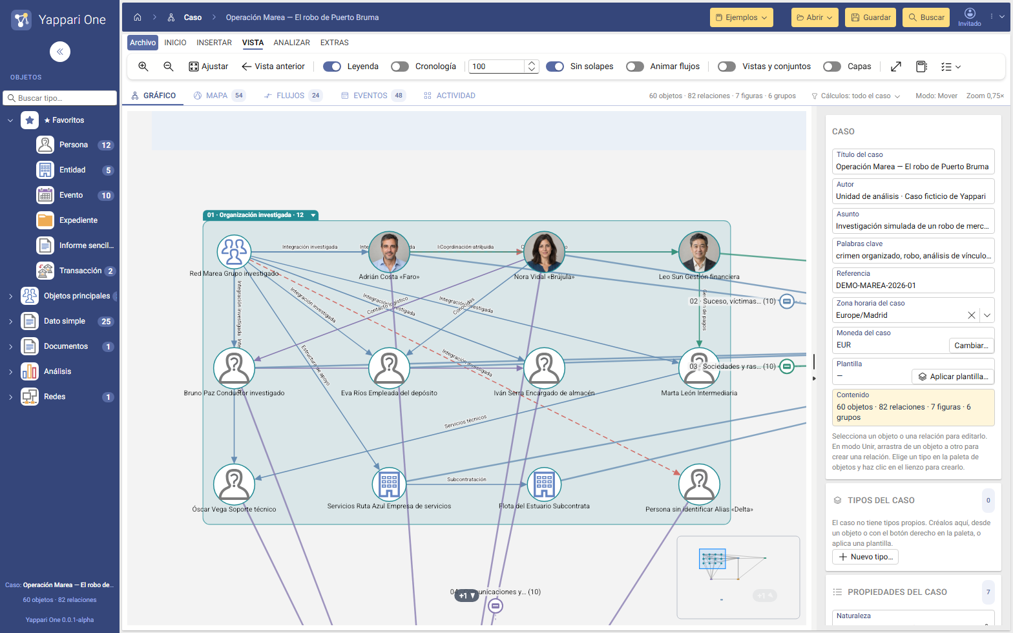Screen dimensions: 1013x633
Task: Click the Cambiar... currency button
Action: pos(971,346)
